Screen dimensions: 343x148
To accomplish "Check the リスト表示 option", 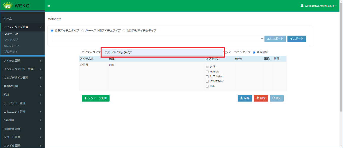I will click(x=207, y=77).
